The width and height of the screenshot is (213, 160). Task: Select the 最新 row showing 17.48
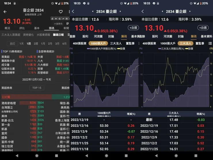click(176, 120)
